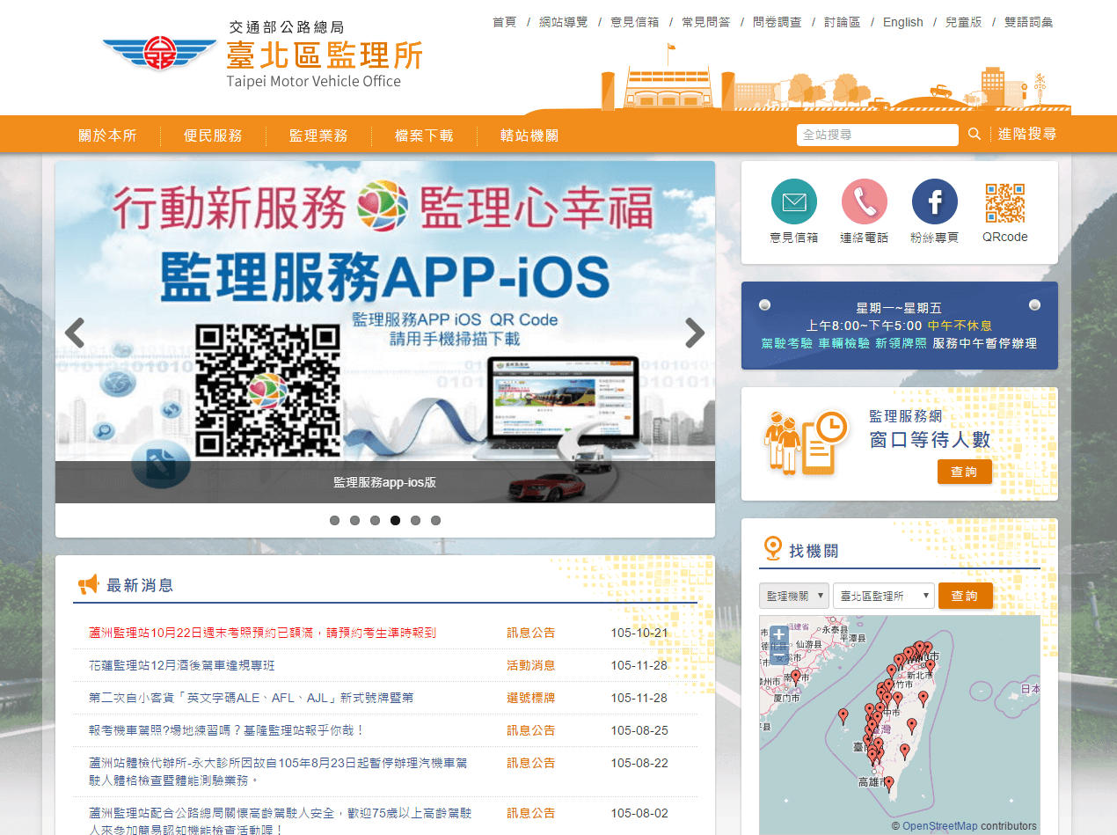Click the Taiwan office locations map
Image resolution: width=1117 pixels, height=835 pixels.
click(899, 724)
